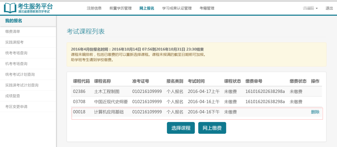Click 考区变更申请 in the sidebar
The height and width of the screenshot is (147, 337).
coord(16,107)
